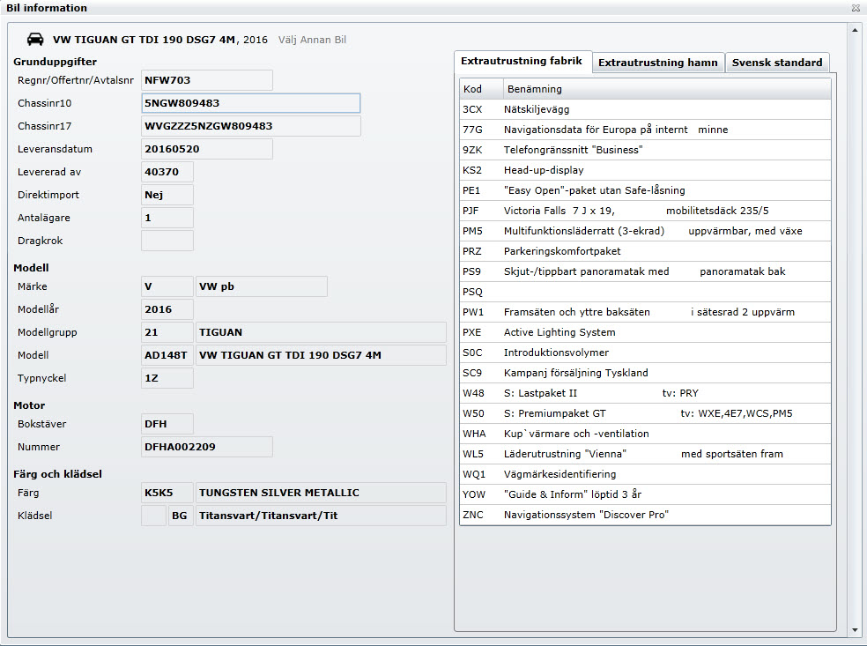
Task: Click the motor Nummer field DFHA002209
Action: coord(206,447)
